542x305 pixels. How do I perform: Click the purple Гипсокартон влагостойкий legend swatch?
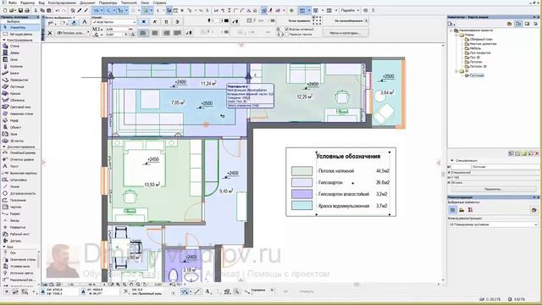(301, 194)
